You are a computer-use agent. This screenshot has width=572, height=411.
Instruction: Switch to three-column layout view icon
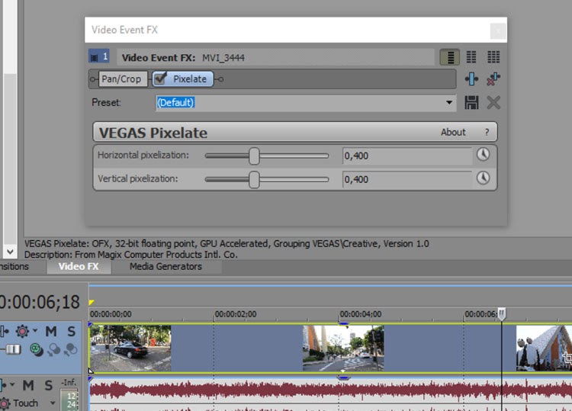click(493, 57)
